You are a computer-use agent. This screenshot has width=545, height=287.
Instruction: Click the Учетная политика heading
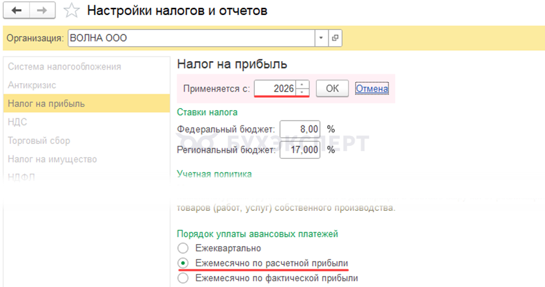pos(214,174)
